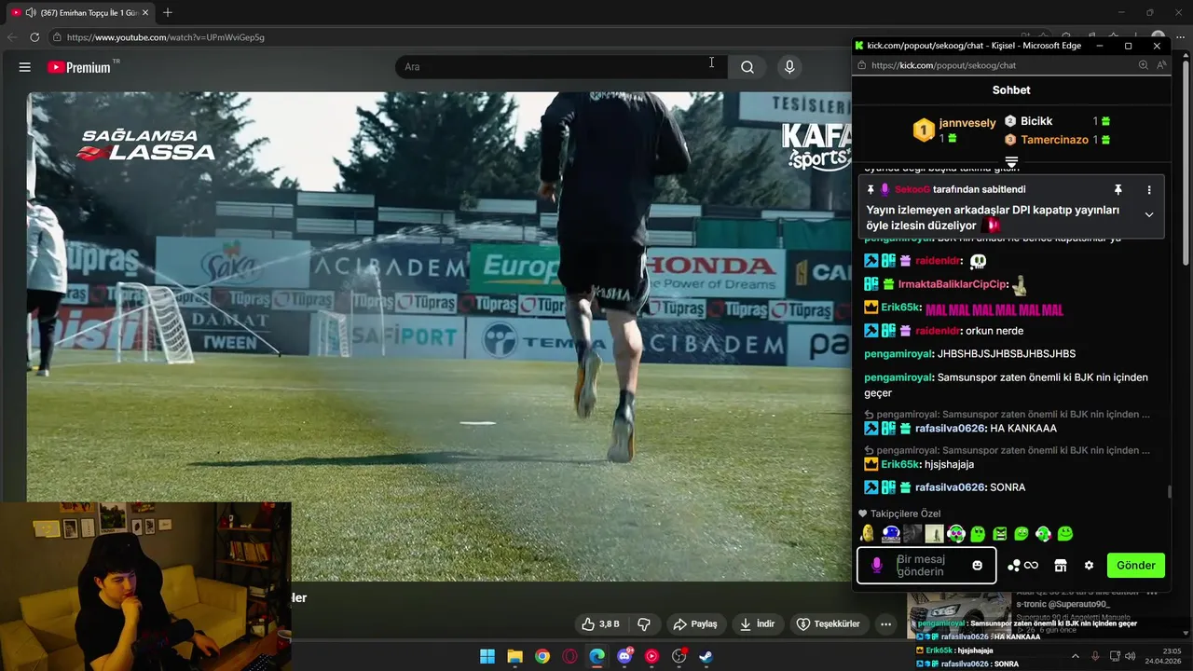Image resolution: width=1193 pixels, height=671 pixels.
Task: Open pinned message three-dot options
Action: tap(1148, 189)
